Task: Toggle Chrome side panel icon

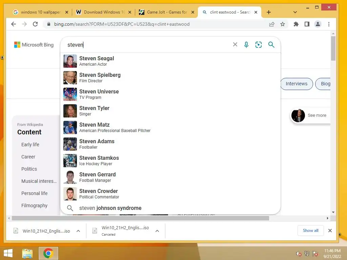Action: click(x=307, y=24)
